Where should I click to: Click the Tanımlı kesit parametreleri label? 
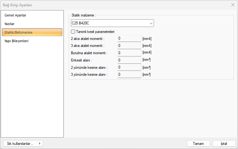(x=95, y=32)
